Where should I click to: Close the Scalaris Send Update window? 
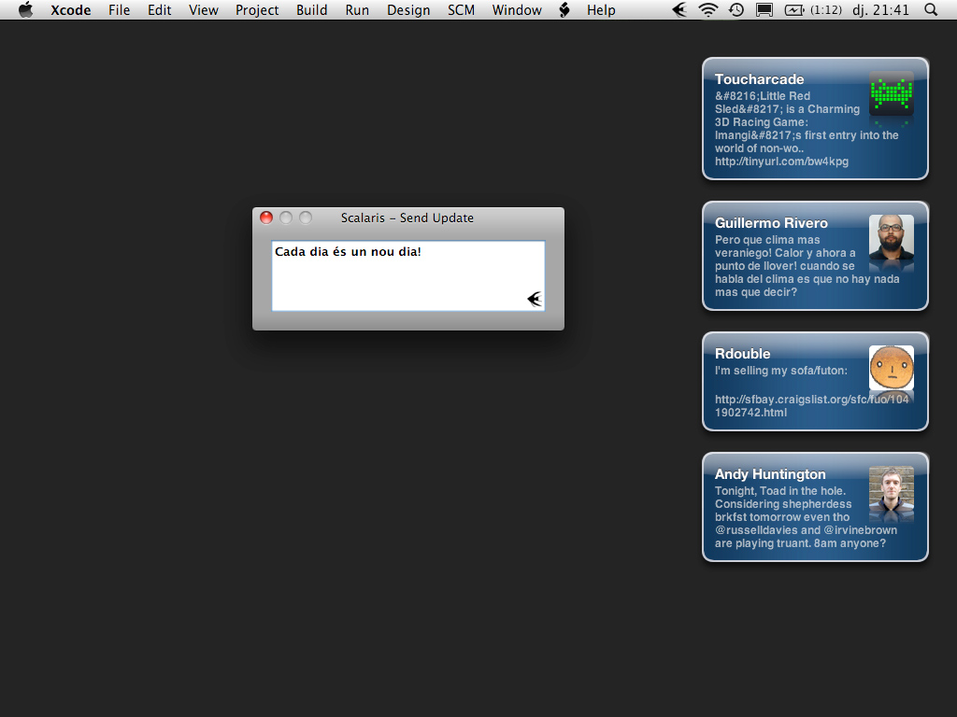[x=266, y=218]
